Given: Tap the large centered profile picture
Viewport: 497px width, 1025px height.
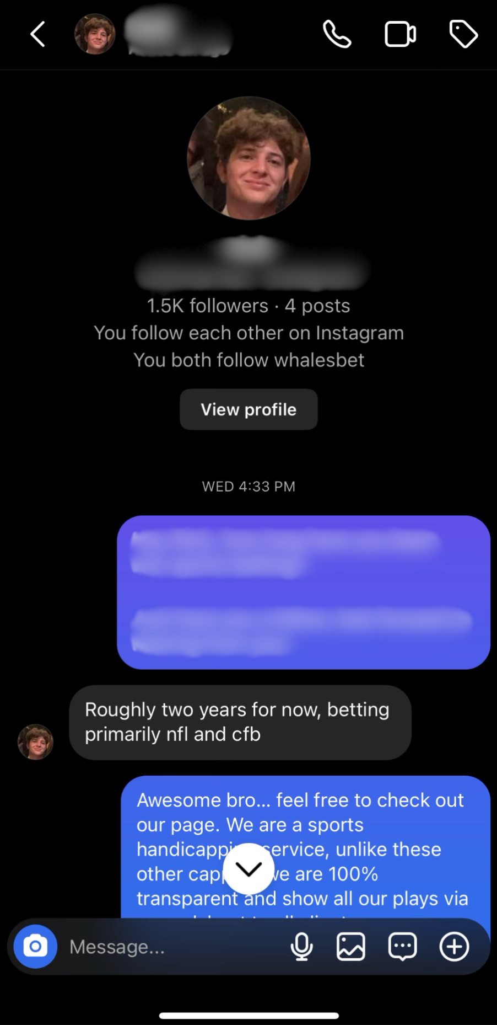Looking at the screenshot, I should click(x=248, y=158).
